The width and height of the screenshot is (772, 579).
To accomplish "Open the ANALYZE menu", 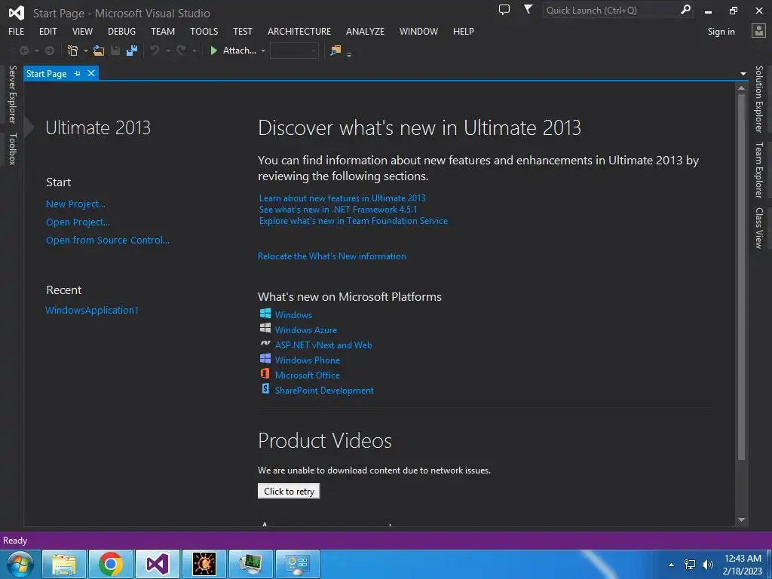I will pos(366,32).
